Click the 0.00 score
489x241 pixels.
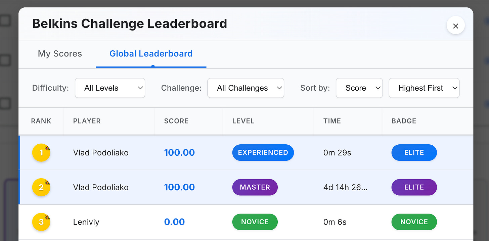click(174, 222)
